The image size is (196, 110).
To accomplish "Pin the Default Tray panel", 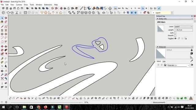I will [x=192, y=16].
